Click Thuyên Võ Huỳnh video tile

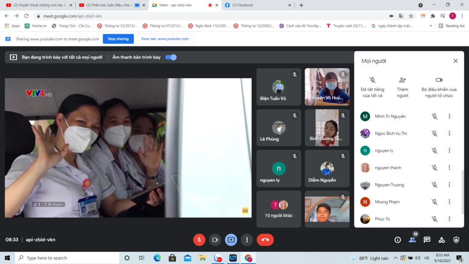point(327,87)
